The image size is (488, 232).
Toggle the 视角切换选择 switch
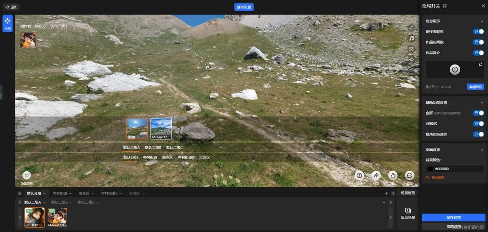pos(478,134)
